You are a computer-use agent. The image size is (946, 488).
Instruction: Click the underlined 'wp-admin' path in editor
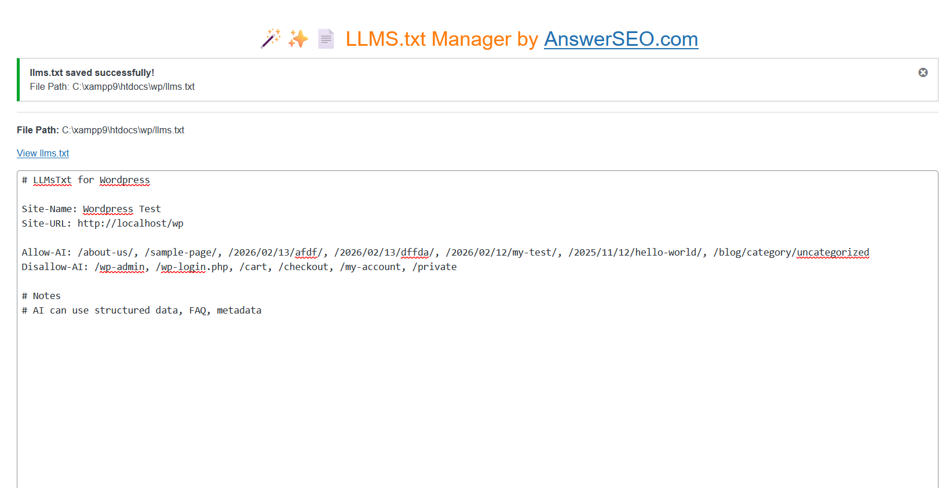point(122,267)
